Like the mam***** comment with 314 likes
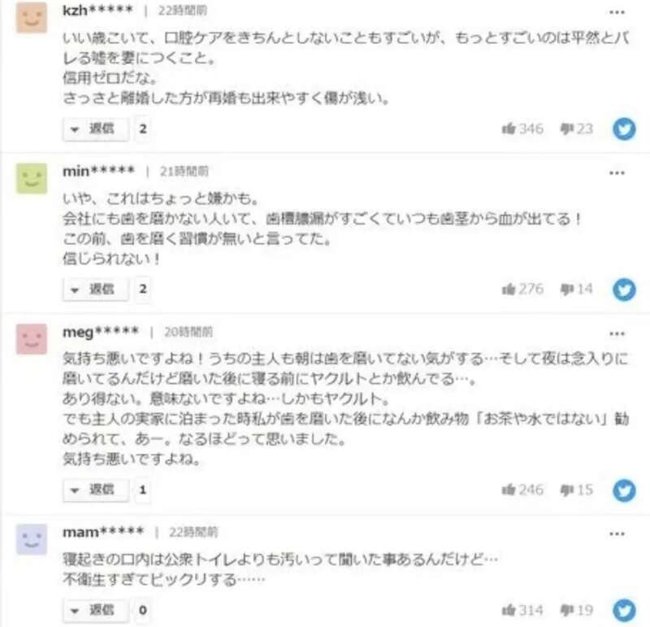 (x=522, y=610)
